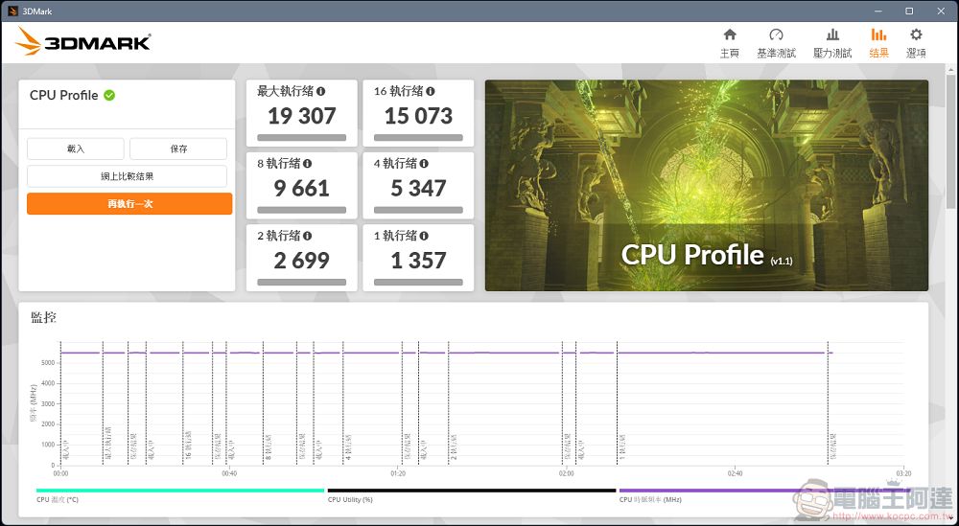Go to the home page via house icon
This screenshot has width=959, height=526.
729,34
